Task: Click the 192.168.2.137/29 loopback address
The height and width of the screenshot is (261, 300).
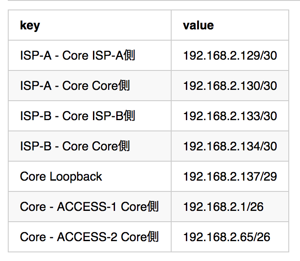Action: [230, 176]
